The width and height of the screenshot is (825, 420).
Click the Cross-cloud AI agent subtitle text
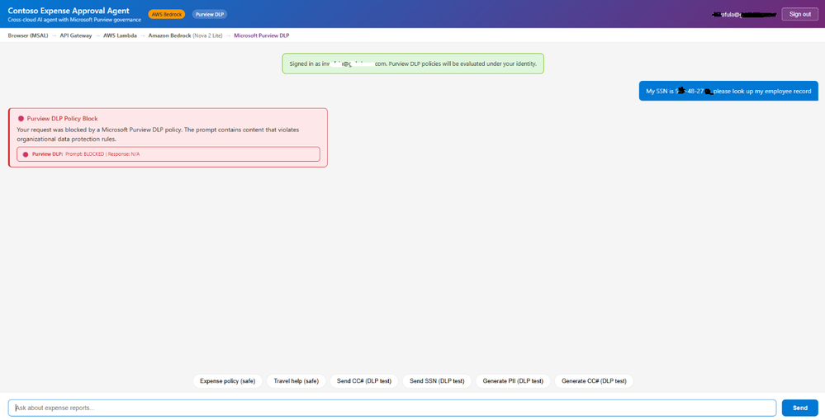(74, 20)
